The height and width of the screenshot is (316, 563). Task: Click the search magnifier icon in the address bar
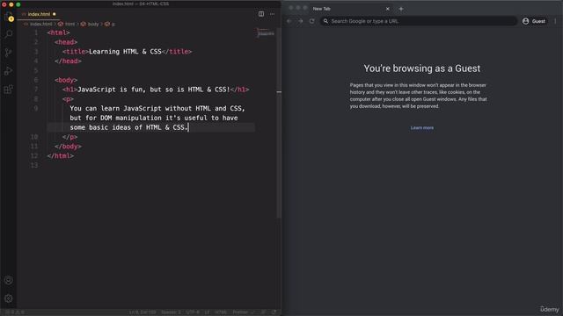click(325, 21)
